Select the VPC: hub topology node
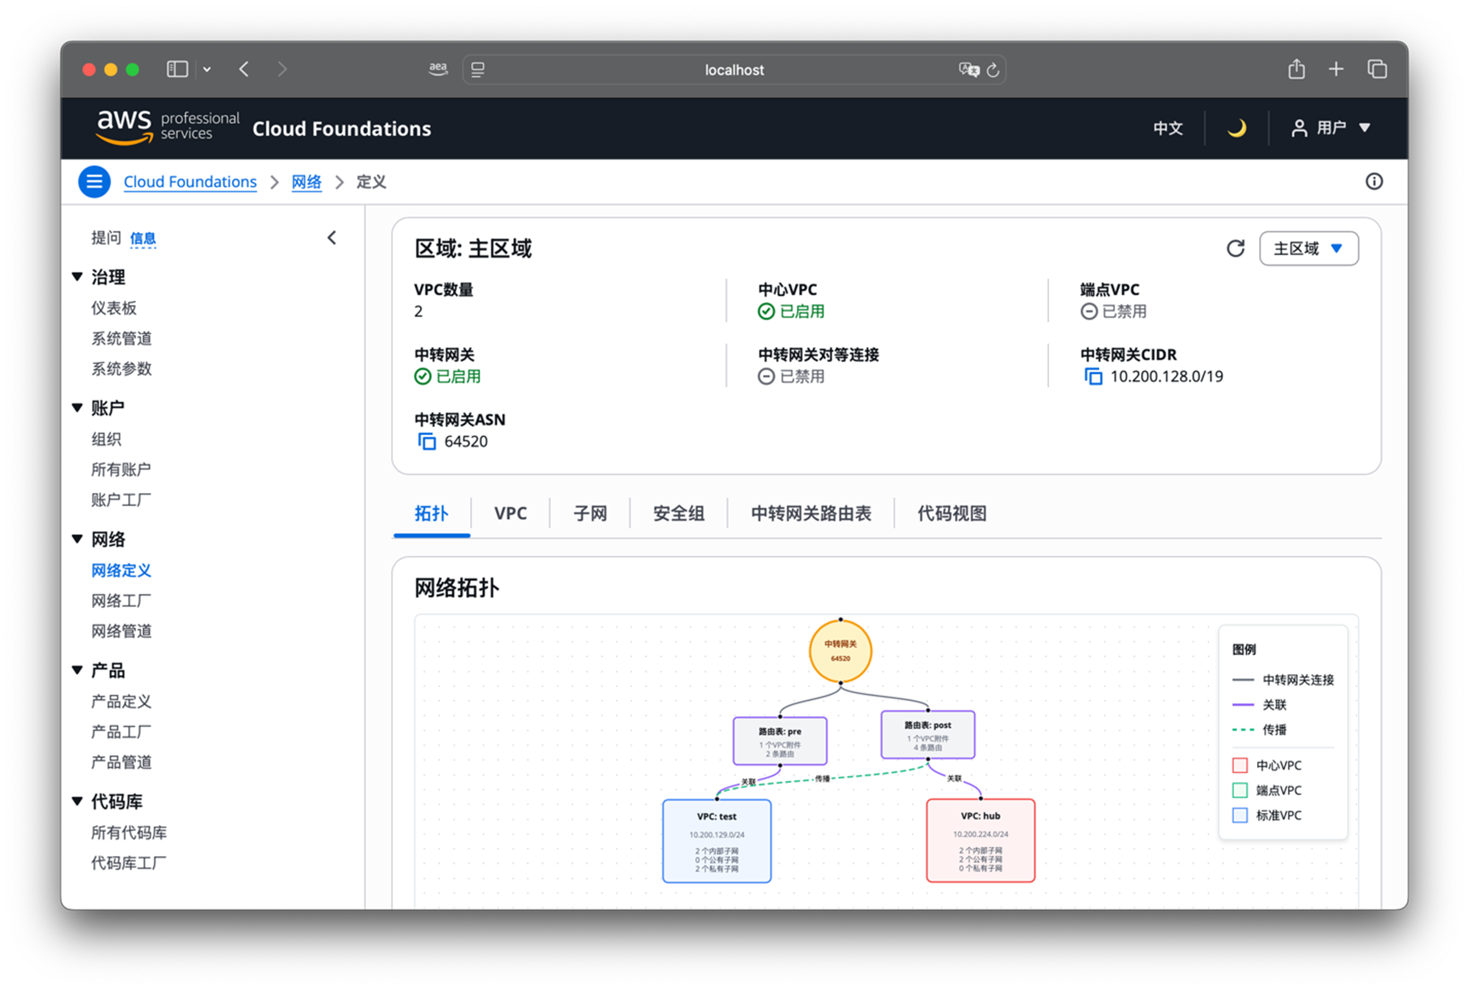1469x990 pixels. click(980, 840)
